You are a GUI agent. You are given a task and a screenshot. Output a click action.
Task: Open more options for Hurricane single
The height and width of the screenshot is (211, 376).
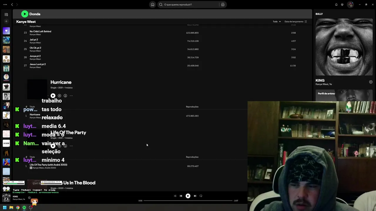(71, 96)
